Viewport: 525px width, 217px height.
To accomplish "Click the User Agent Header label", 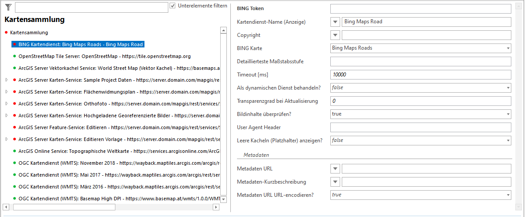I will 259,127.
